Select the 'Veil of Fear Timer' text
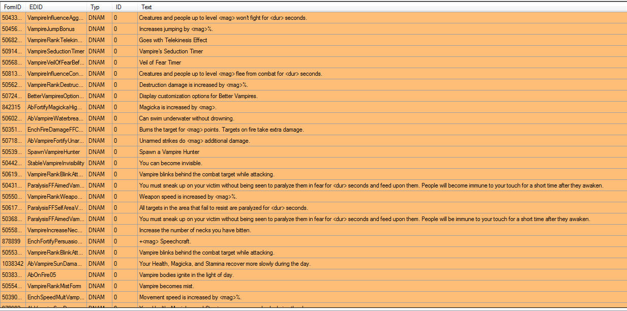Image resolution: width=627 pixels, height=311 pixels. point(160,63)
